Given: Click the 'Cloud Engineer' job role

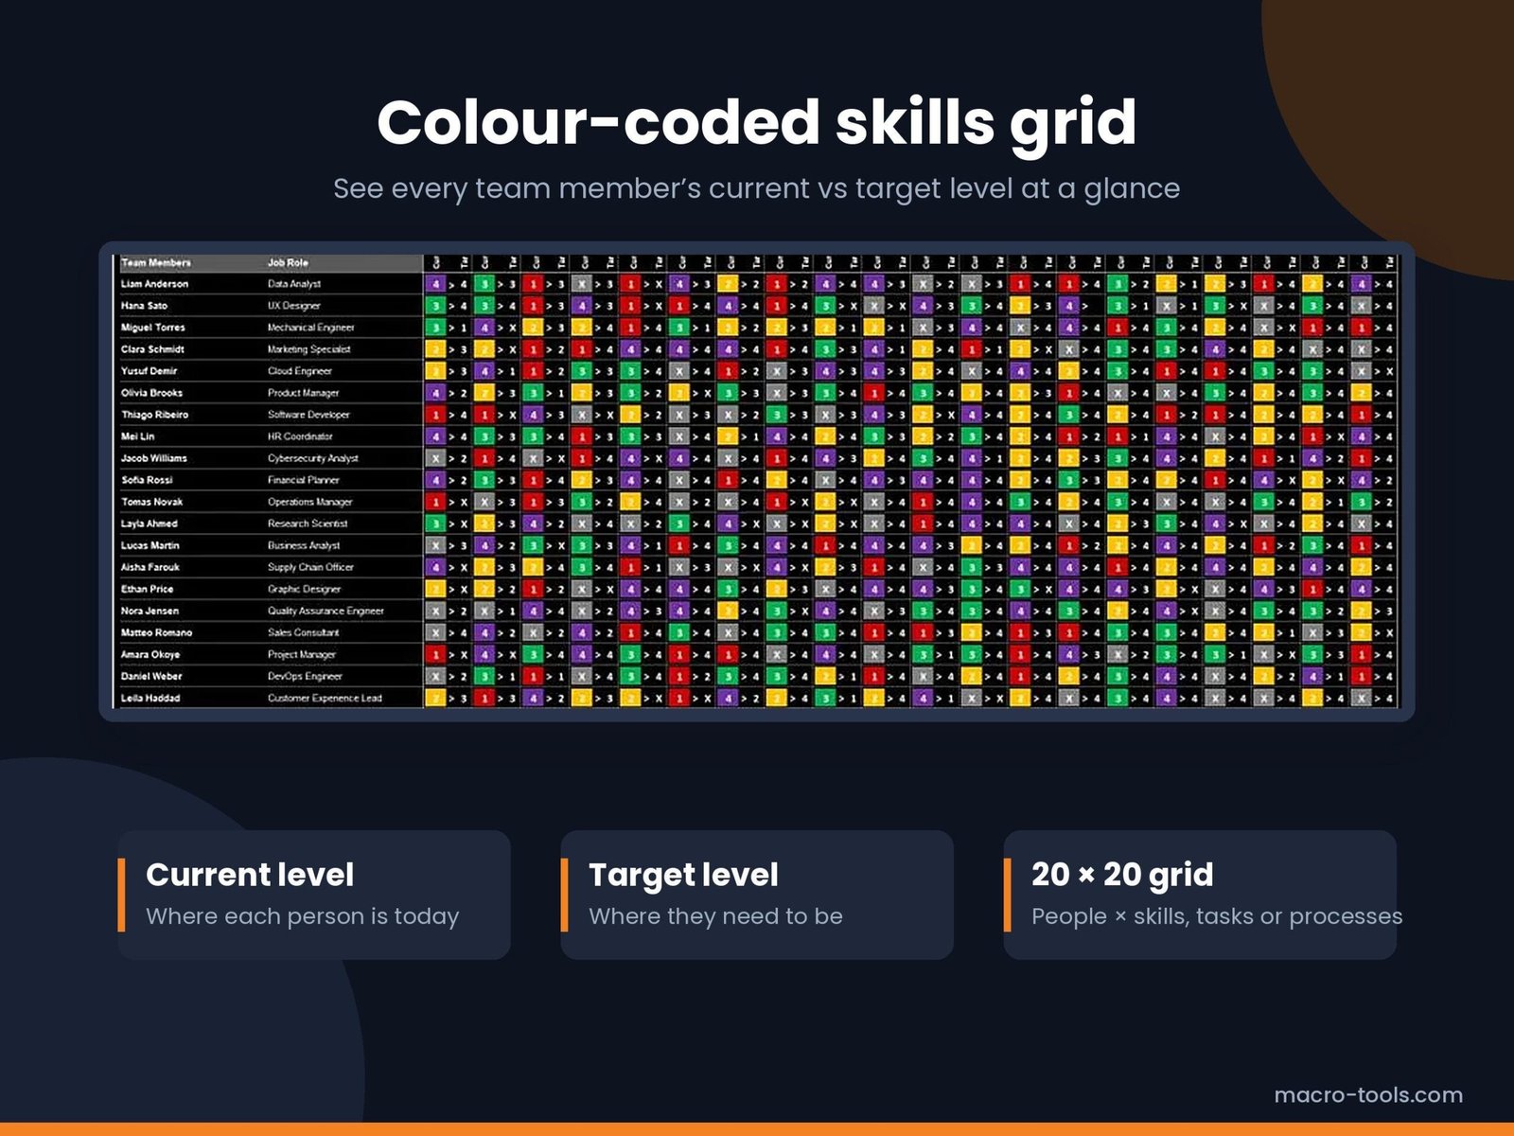Looking at the screenshot, I should (299, 371).
